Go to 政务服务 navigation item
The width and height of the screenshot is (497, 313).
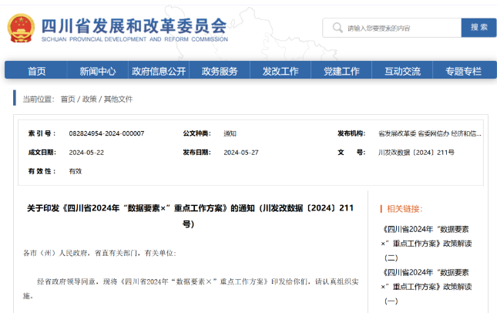[220, 71]
